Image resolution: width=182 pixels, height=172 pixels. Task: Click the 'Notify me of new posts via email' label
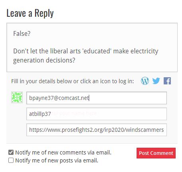pos(57,160)
